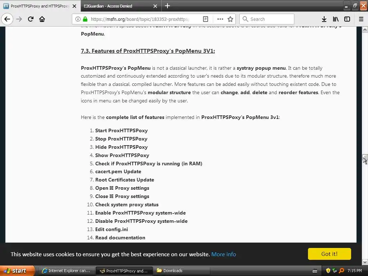This screenshot has width=368, height=276.
Task: Click bold text modular structure
Action: (169, 92)
